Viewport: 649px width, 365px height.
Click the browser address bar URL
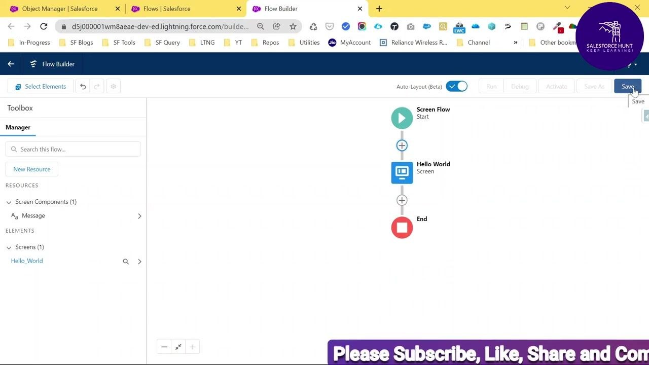point(160,26)
